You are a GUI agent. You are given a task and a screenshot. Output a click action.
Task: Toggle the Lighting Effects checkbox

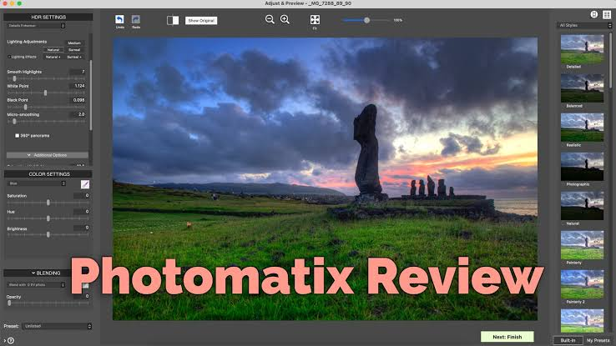tap(9, 57)
